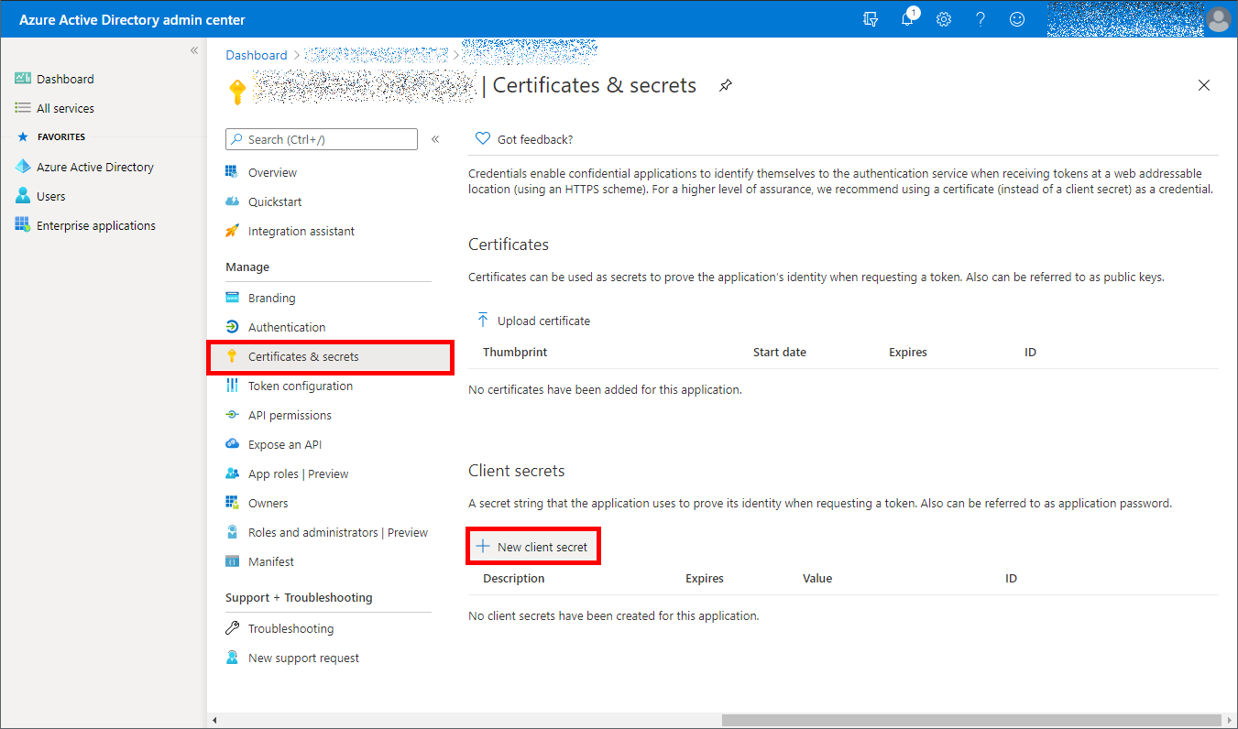Click the Overview grid icon
Viewport: 1238px width, 729px height.
[x=232, y=172]
